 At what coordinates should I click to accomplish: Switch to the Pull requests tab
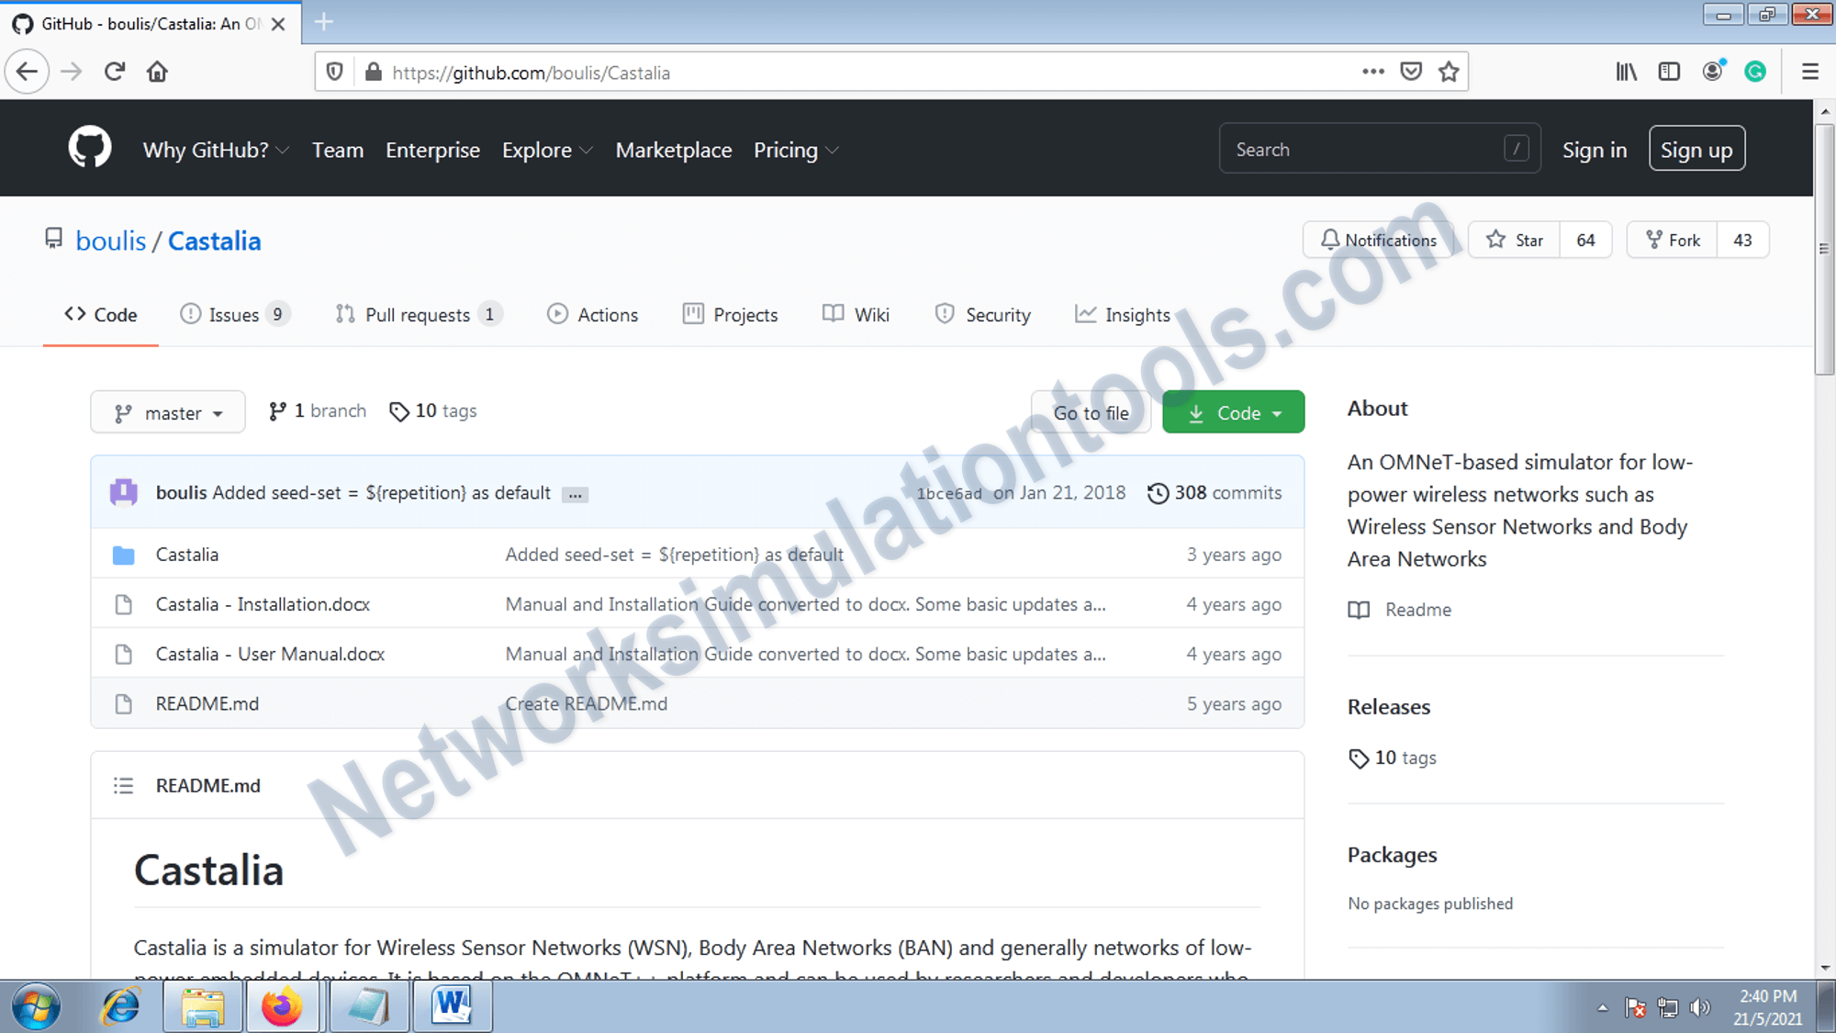coord(419,315)
